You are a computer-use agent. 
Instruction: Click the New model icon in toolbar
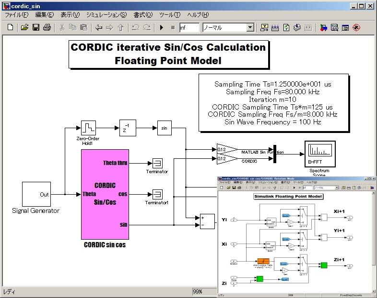(11, 27)
